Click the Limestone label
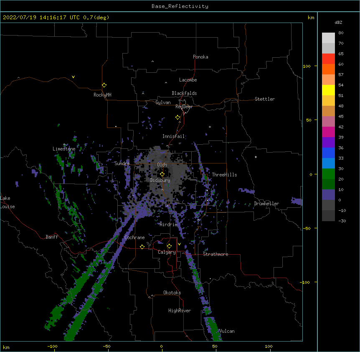Viewport: 360px width, 352px height. coord(64,149)
